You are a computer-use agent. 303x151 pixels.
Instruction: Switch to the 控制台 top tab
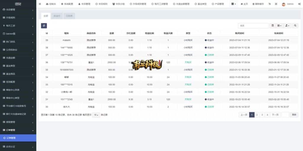51,4
